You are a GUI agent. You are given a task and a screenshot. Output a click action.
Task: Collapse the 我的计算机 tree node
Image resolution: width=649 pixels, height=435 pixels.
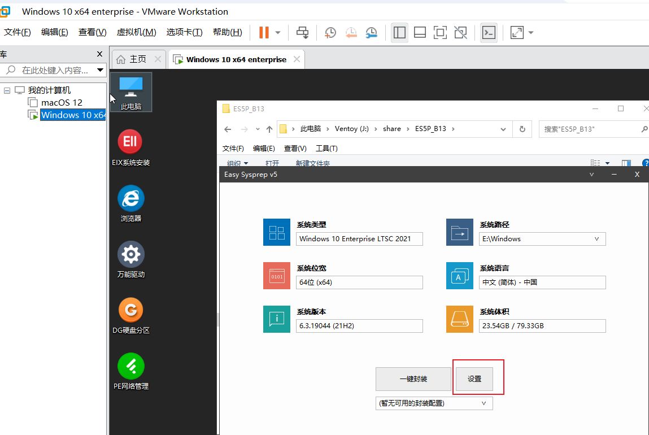7,90
